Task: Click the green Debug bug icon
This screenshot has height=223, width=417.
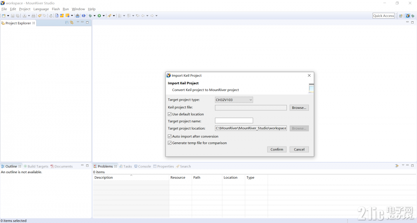Action: point(90,16)
